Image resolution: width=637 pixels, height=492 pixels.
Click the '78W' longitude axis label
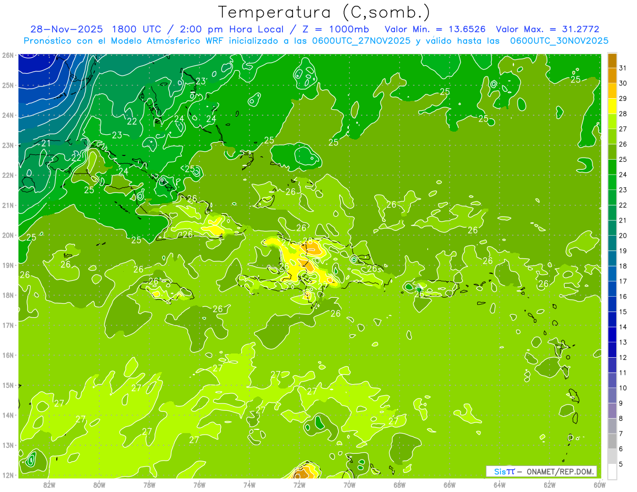click(x=149, y=485)
